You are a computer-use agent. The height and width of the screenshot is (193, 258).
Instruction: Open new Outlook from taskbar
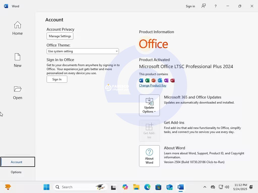point(170,187)
